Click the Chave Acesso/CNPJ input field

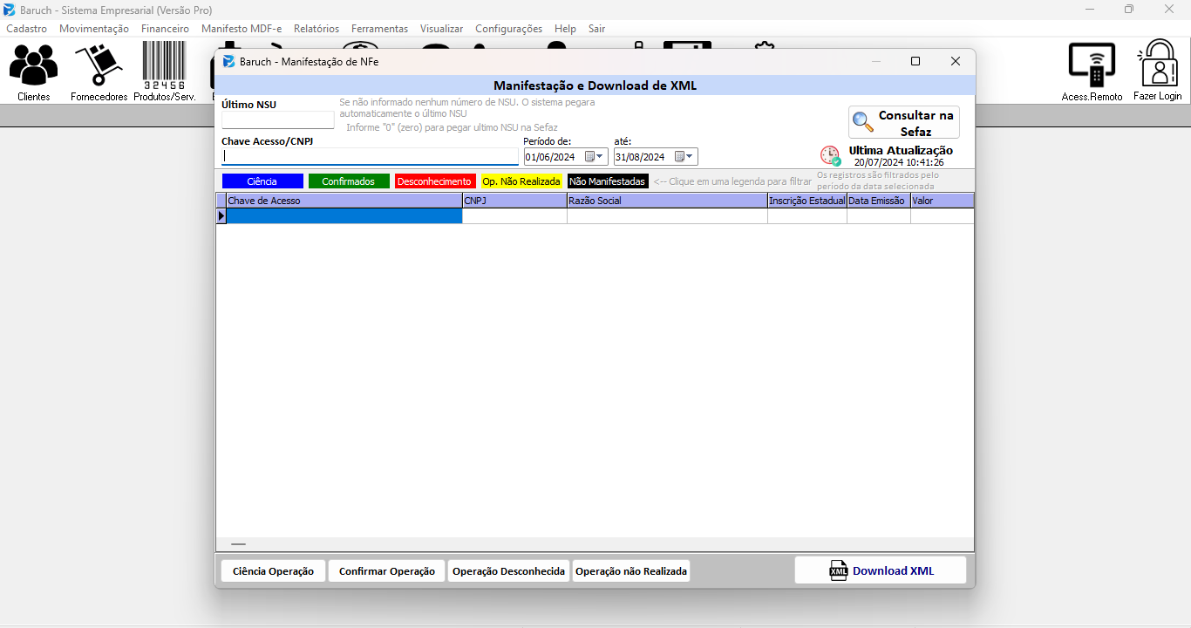[370, 156]
